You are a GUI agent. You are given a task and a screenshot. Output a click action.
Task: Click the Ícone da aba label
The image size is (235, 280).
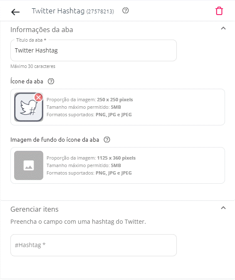click(27, 81)
